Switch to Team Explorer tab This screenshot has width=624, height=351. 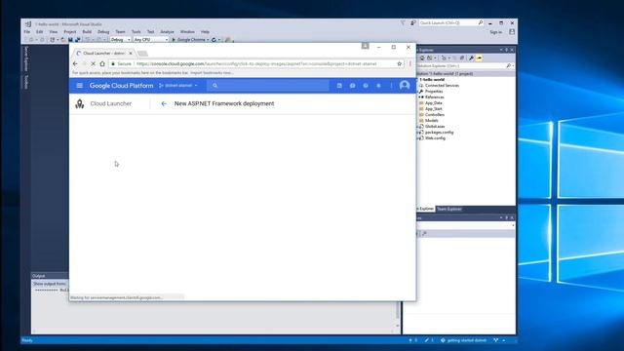(448, 209)
